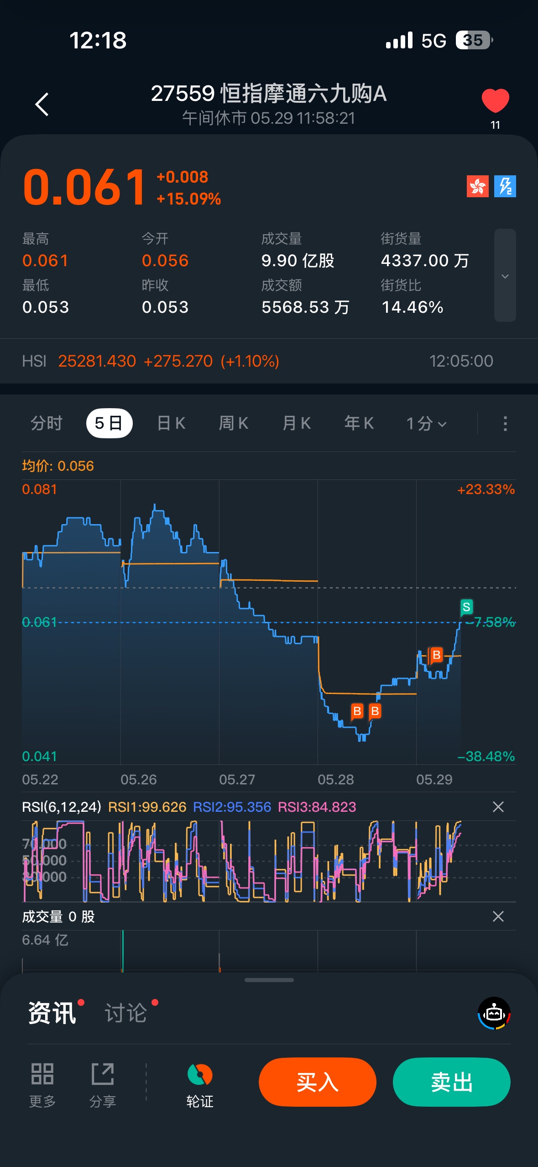The height and width of the screenshot is (1167, 538).
Task: Tap the 6.64 亿 volume scale label
Action: click(45, 940)
